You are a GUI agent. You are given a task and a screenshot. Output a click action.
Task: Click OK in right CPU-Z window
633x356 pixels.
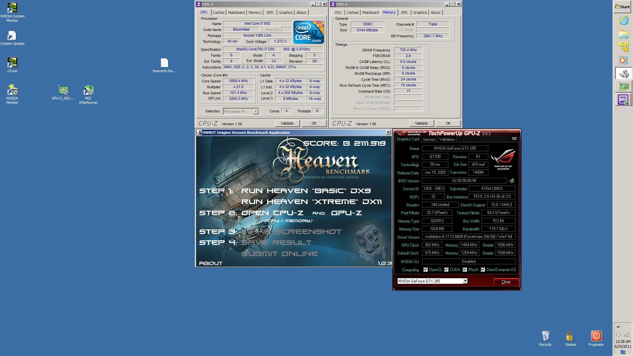[448, 123]
